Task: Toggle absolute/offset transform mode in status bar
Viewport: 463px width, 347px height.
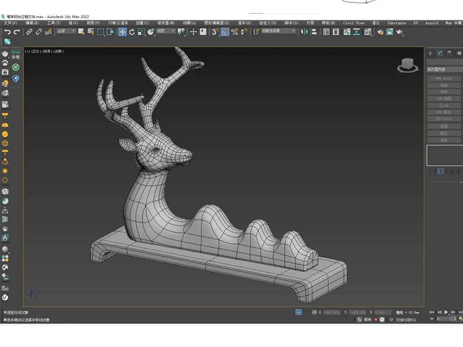Action: [x=314, y=312]
